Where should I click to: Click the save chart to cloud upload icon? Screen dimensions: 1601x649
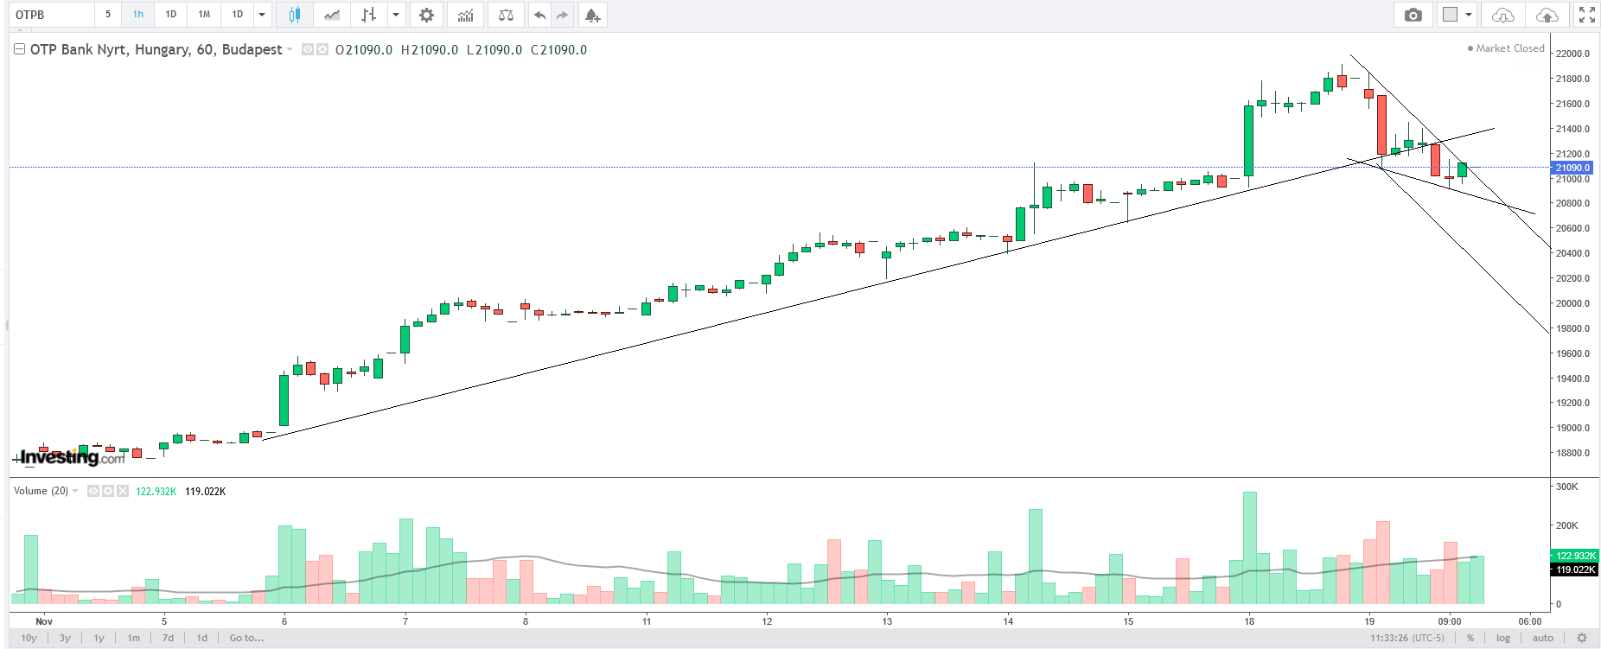coord(1547,15)
